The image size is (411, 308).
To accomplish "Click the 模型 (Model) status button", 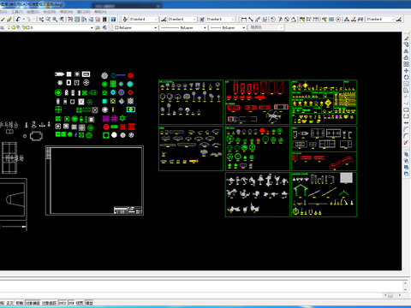I will pos(89,303).
